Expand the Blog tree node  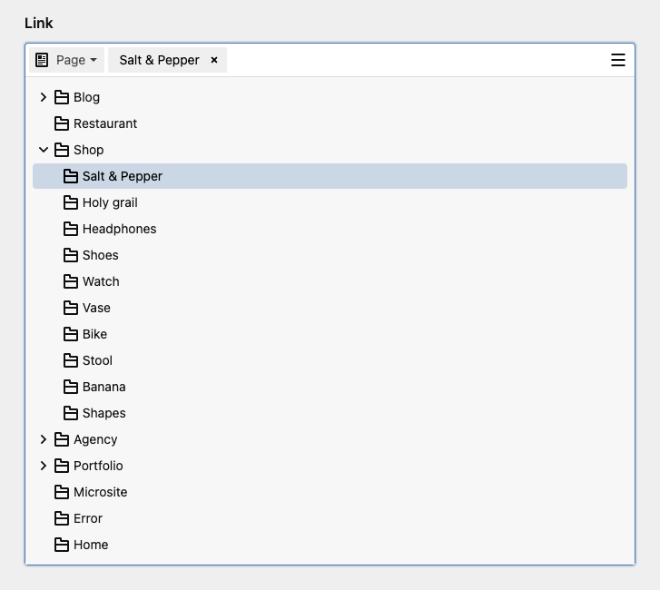(44, 97)
